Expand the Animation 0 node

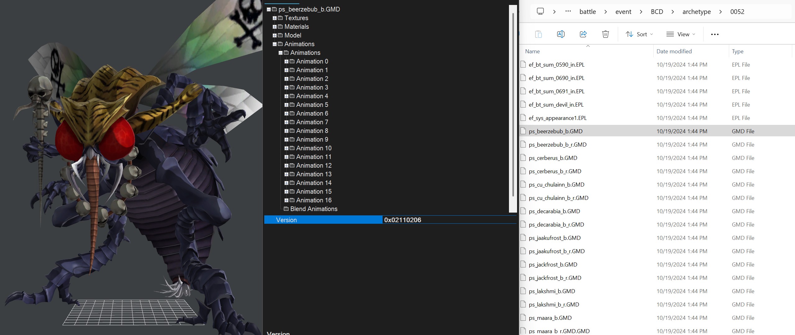(x=287, y=61)
